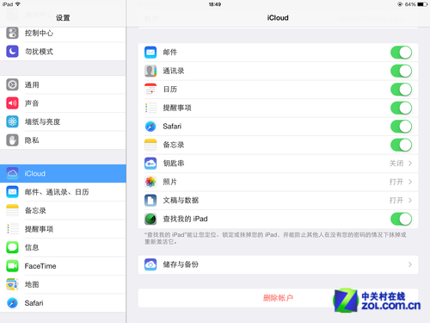Tap the 邮件、通讯录、日历 label
430x323 pixels.
[57, 192]
